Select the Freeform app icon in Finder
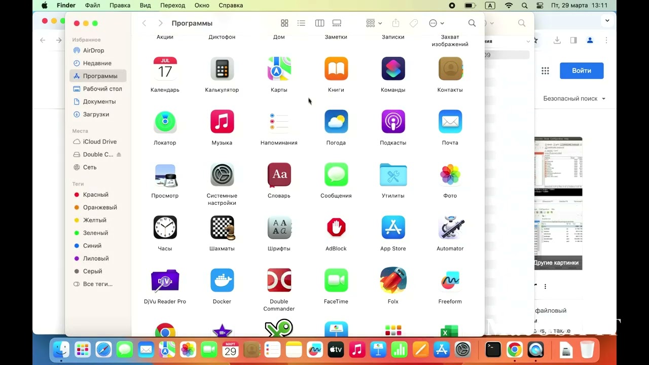Screen dimensions: 649x365 click(450, 280)
